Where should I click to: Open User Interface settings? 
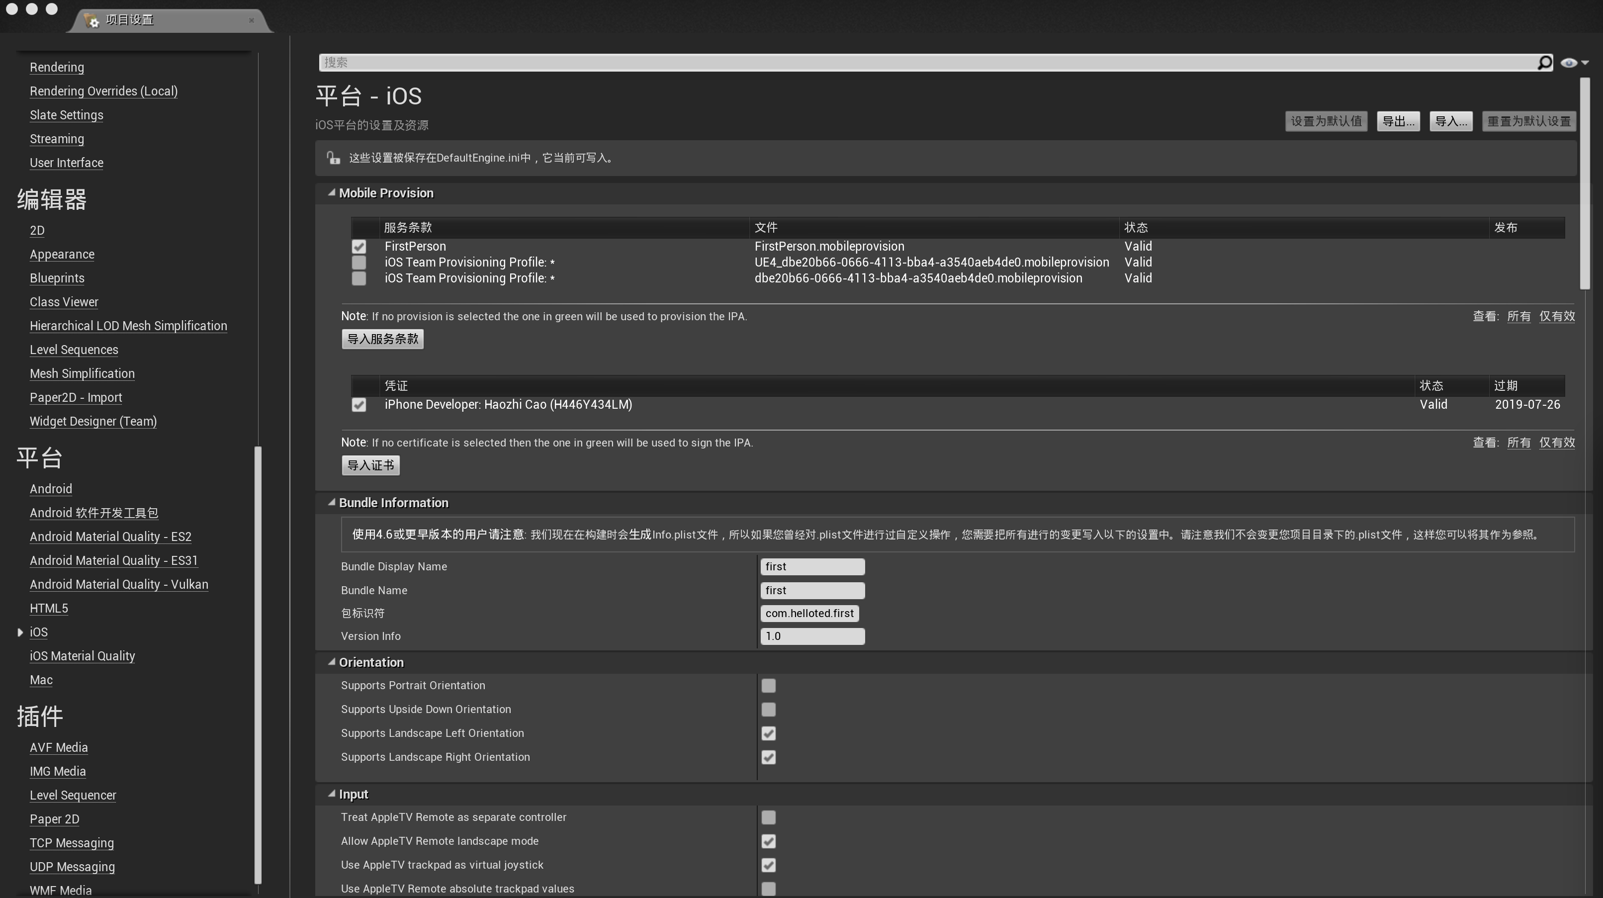click(67, 163)
